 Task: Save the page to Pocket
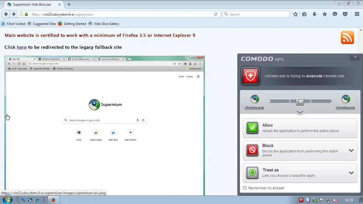coord(345,14)
